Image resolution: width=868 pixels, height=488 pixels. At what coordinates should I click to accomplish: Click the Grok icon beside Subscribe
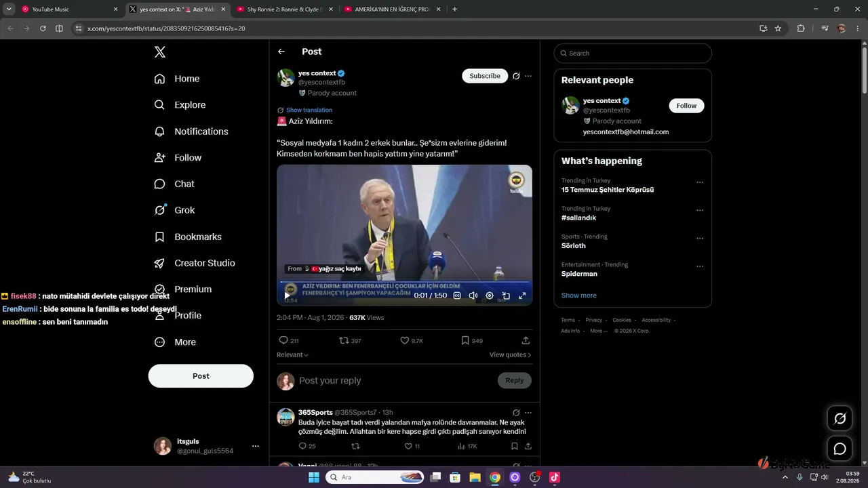pos(516,76)
